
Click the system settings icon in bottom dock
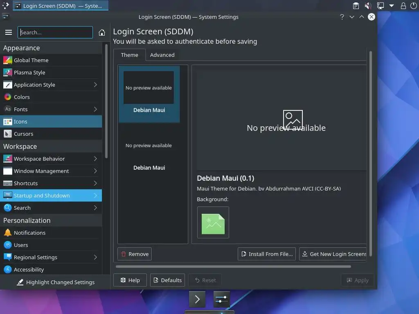pyautogui.click(x=221, y=299)
